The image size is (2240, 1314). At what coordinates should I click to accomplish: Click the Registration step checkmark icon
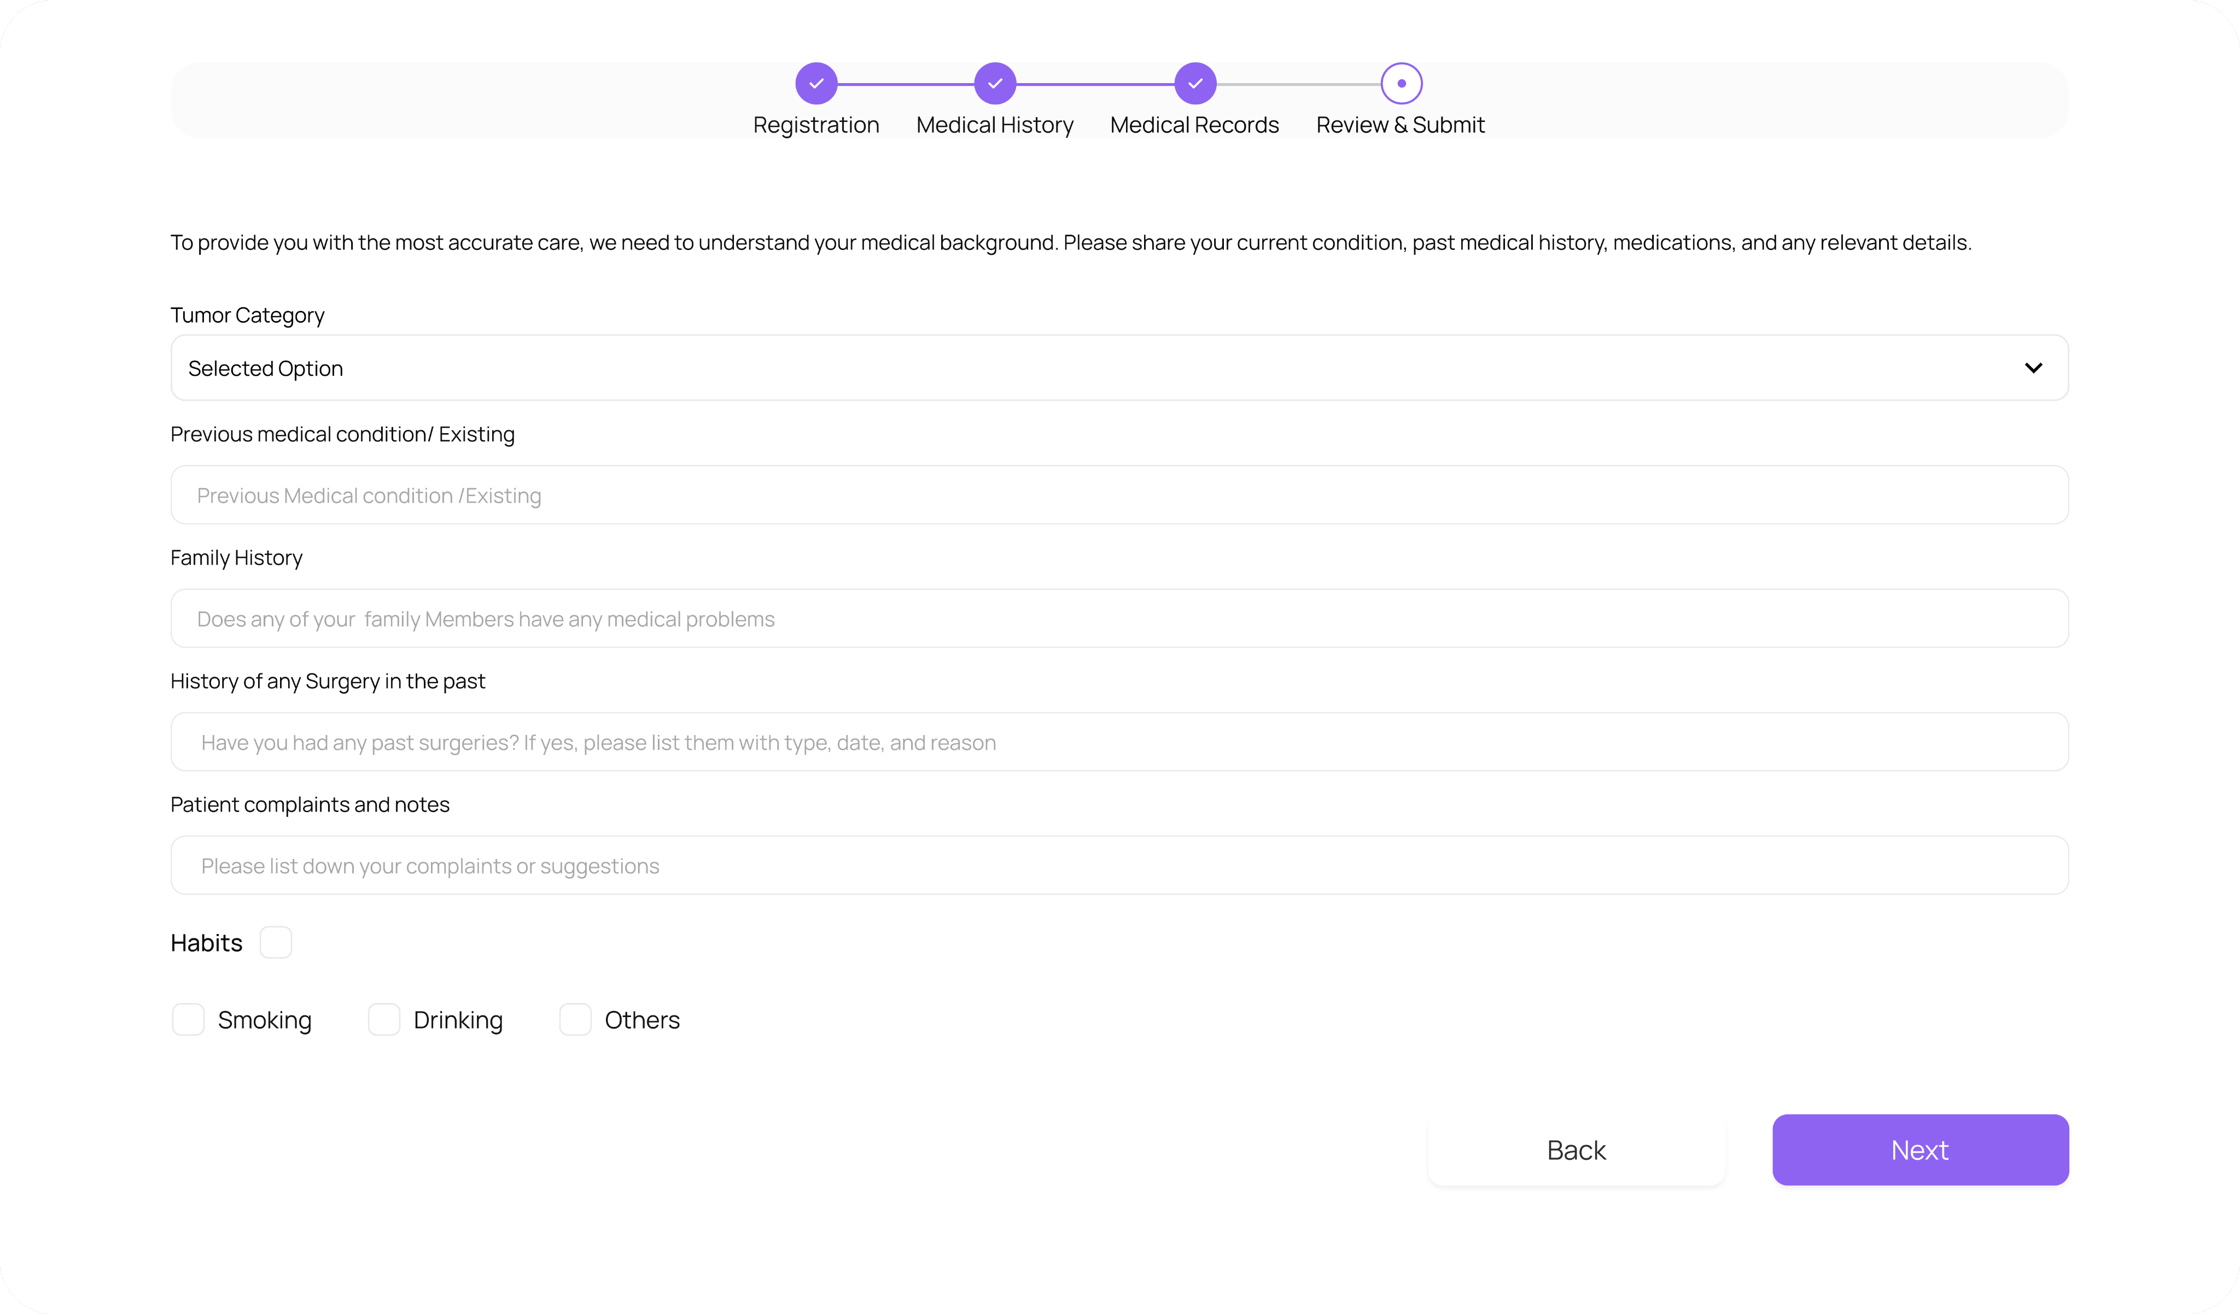click(x=816, y=84)
